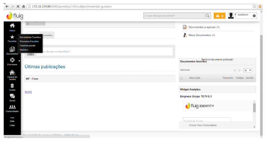
Task: Go to Home in the sidebar
Action: coord(12,27)
